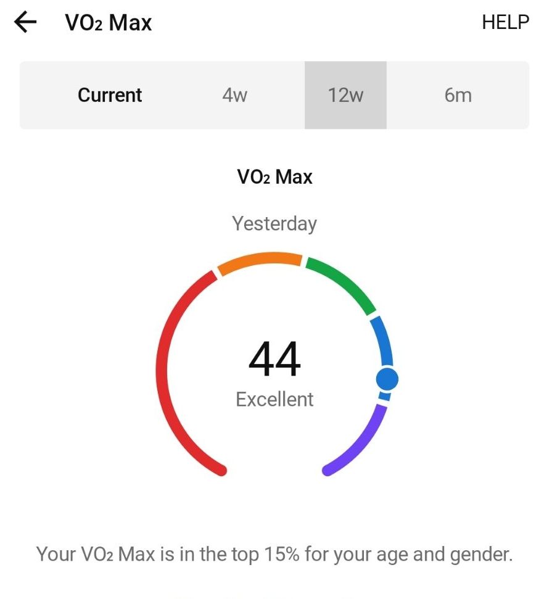
Task: Click the blue dot marker on the gauge
Action: click(387, 379)
